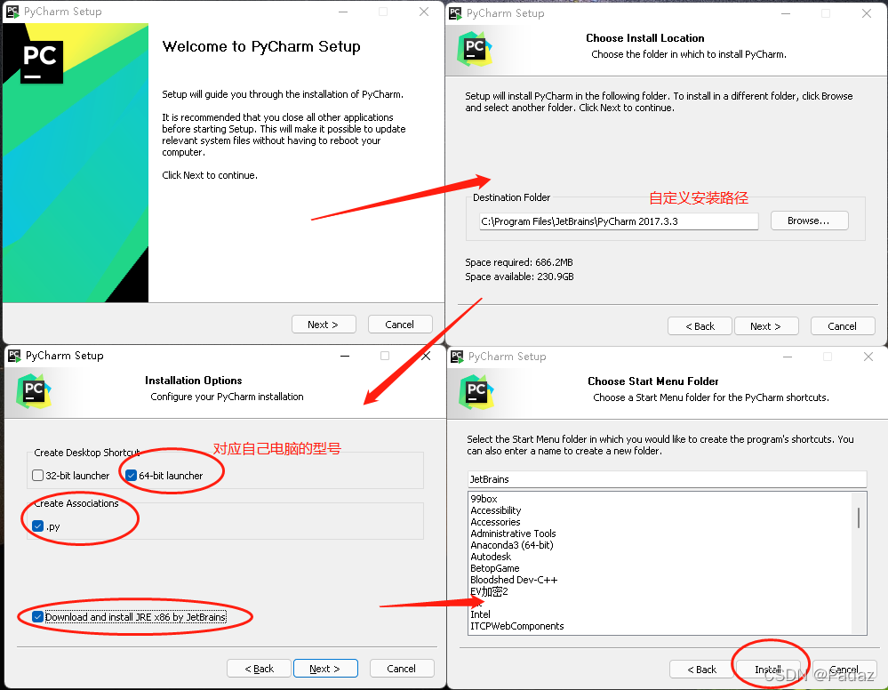
Task: Click the title bar icon of Start Menu Folder window
Action: 457,357
